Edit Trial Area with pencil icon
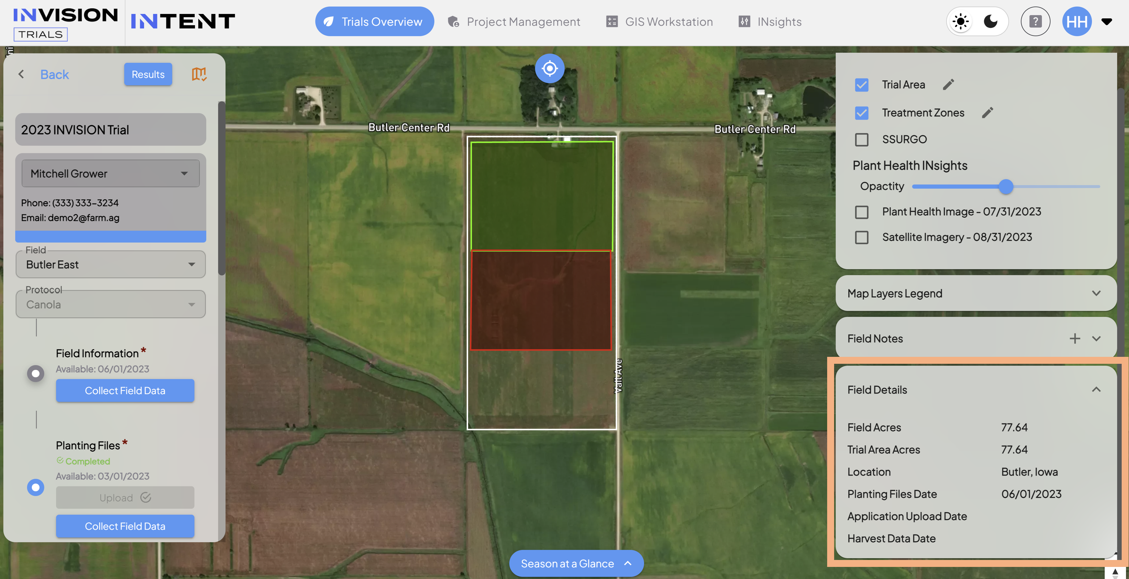 [x=948, y=85]
